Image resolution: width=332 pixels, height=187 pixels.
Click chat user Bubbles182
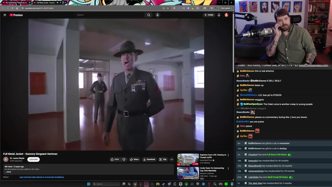(243, 122)
